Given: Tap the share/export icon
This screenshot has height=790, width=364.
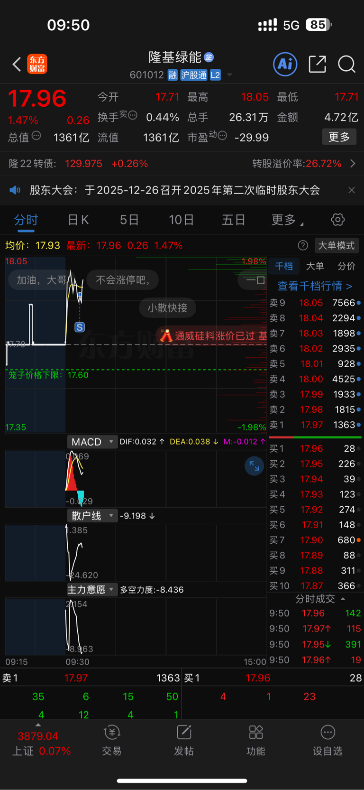Looking at the screenshot, I should (317, 64).
